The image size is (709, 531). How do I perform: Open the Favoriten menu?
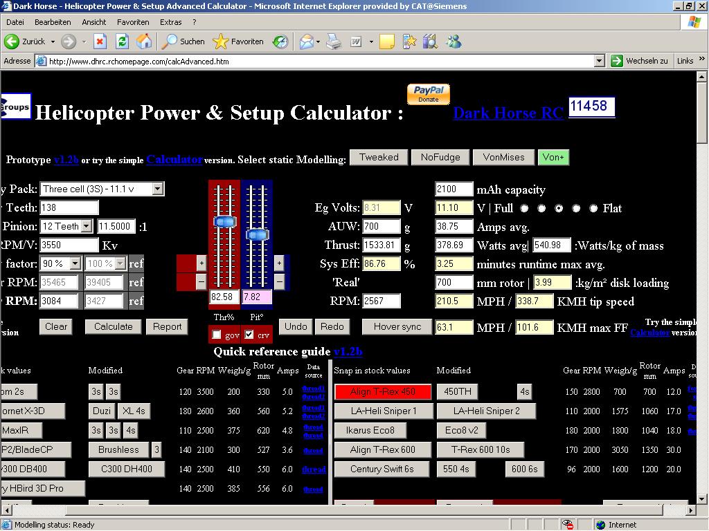pos(133,22)
